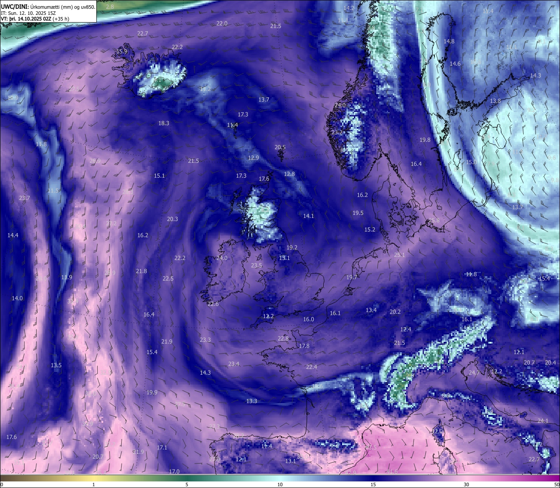
Task: Select the 20.3 value west of Scotland
Action: (x=172, y=219)
